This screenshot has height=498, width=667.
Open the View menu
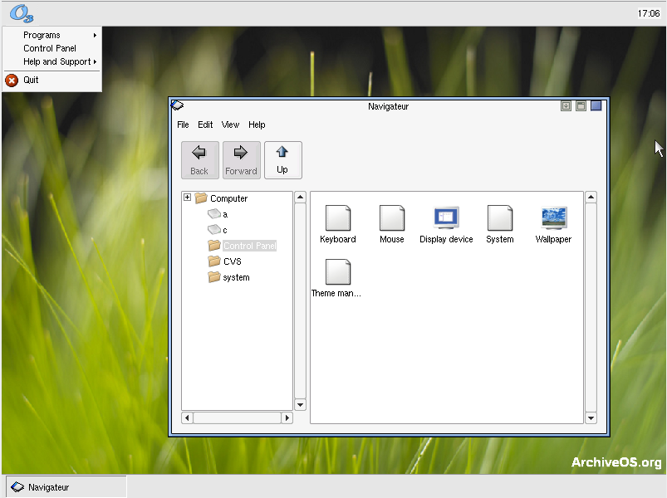tap(230, 124)
